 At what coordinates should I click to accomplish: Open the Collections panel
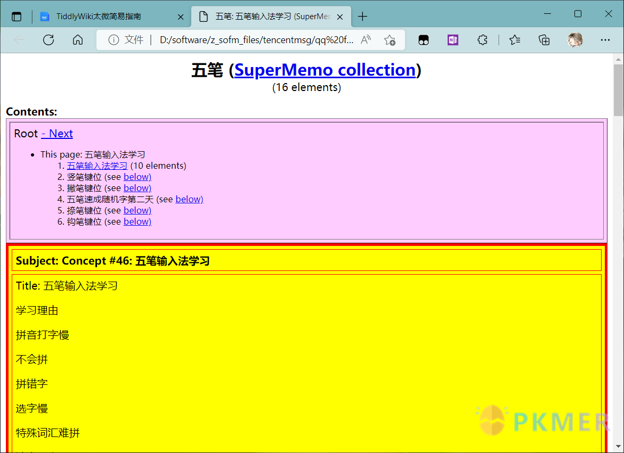tap(544, 40)
